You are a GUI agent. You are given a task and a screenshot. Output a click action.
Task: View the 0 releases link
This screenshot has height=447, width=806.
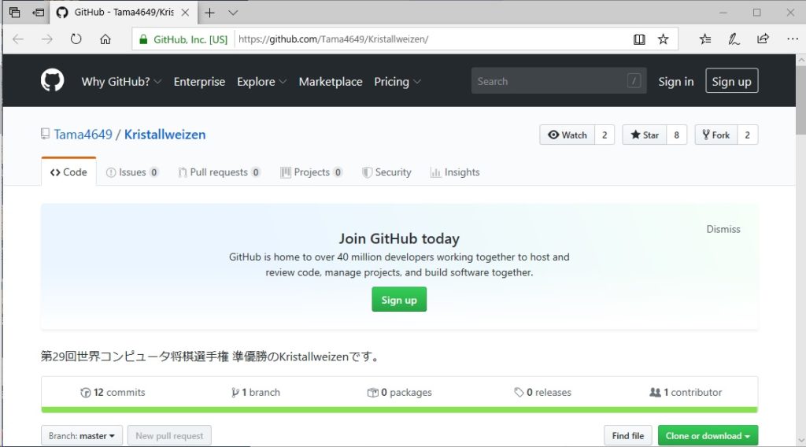pos(543,392)
